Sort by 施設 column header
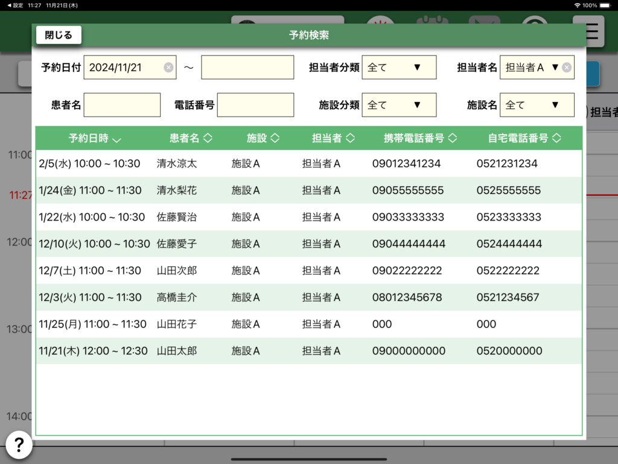 [x=263, y=138]
